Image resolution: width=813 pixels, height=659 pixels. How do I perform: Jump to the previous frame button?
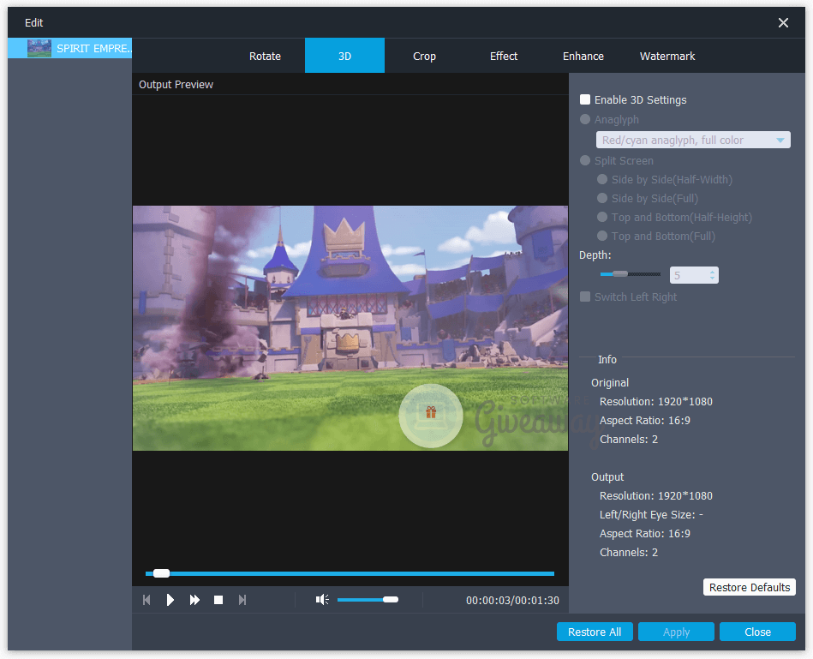pyautogui.click(x=146, y=600)
